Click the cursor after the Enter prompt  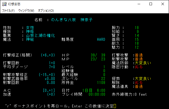point(115,106)
